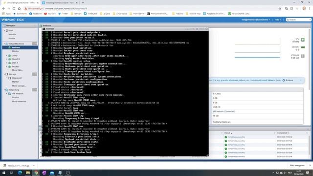This screenshot has height=176, width=313.
Task: Click the Navigator panel header icon
Action: [x=4, y=25]
